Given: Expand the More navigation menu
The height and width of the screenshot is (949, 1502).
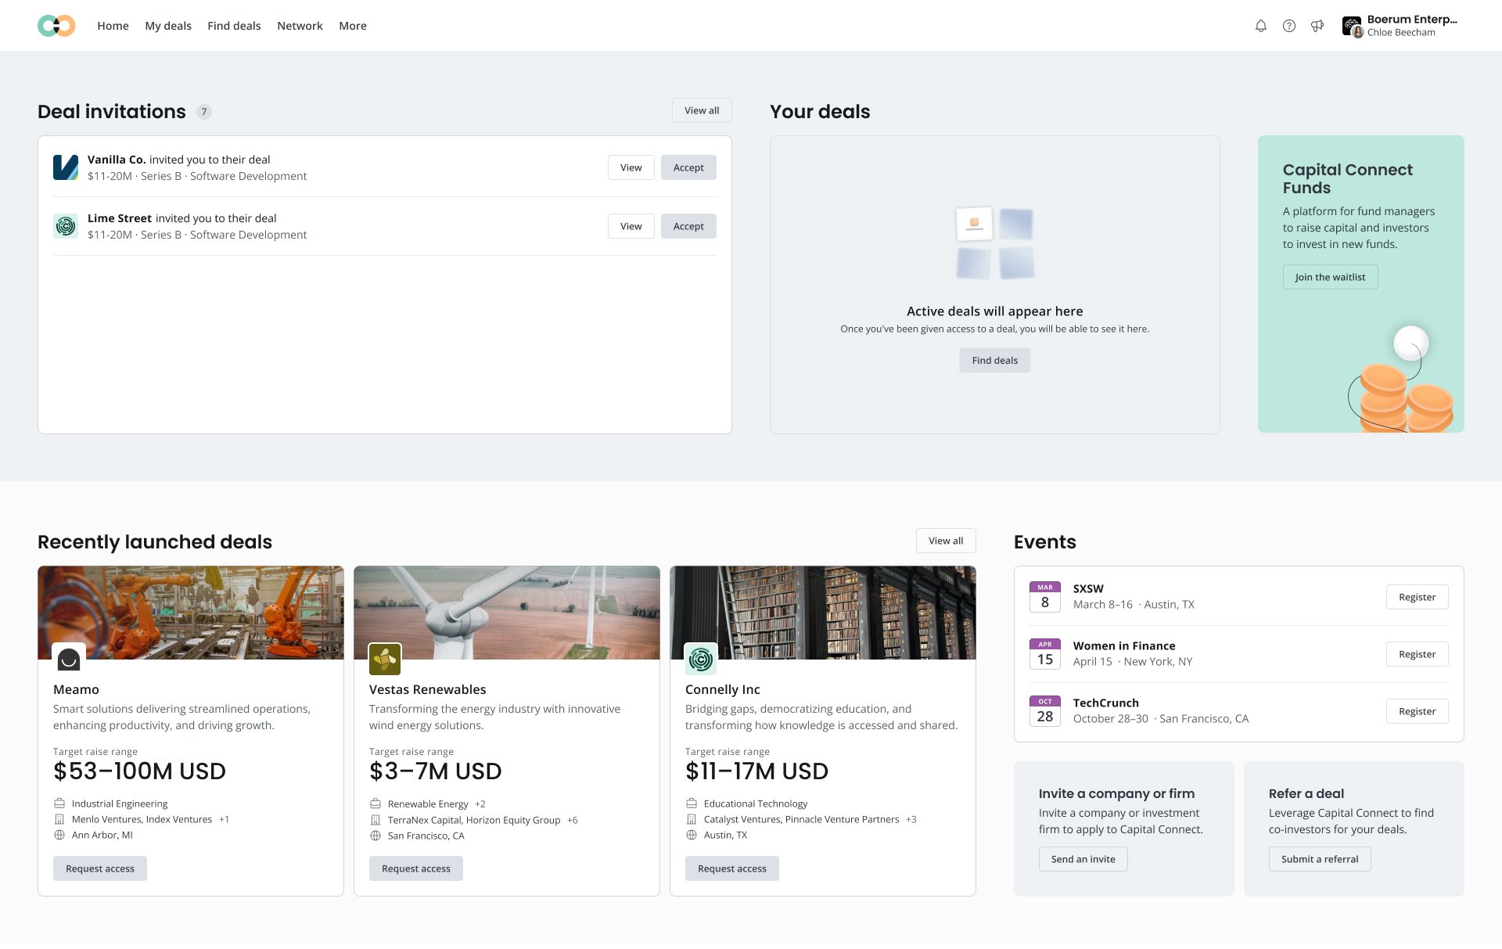Looking at the screenshot, I should coord(352,26).
